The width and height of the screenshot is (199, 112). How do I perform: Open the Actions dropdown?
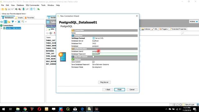pos(194,21)
